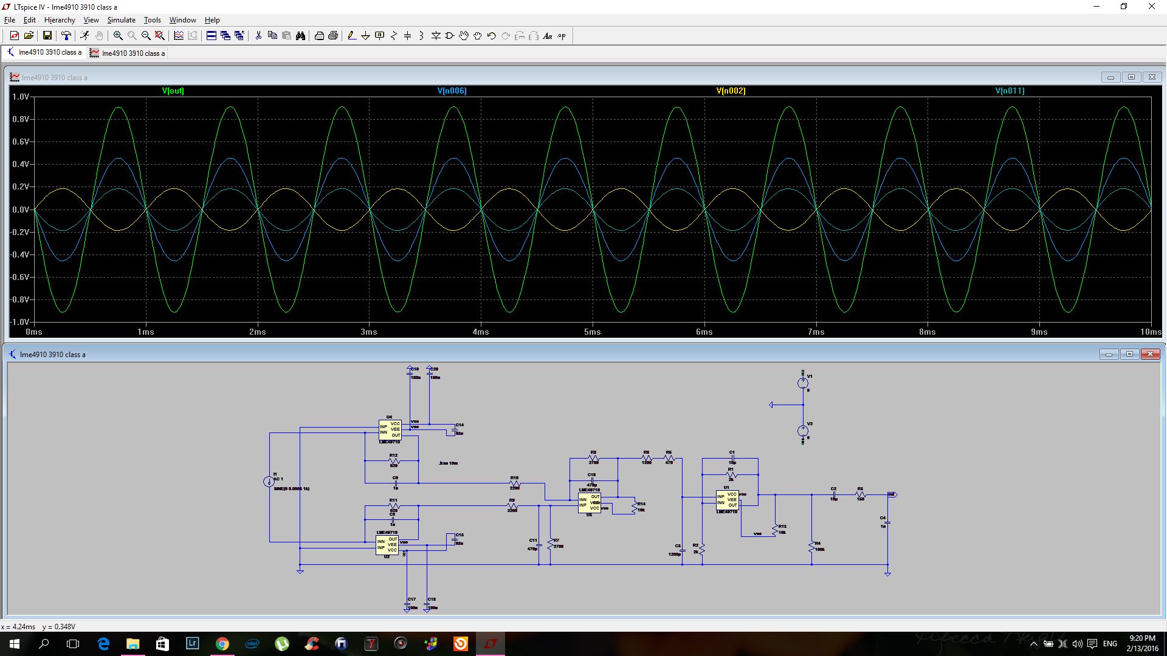Image resolution: width=1167 pixels, height=656 pixels.
Task: Zoom out using the magnifier minus icon
Action: pos(146,36)
